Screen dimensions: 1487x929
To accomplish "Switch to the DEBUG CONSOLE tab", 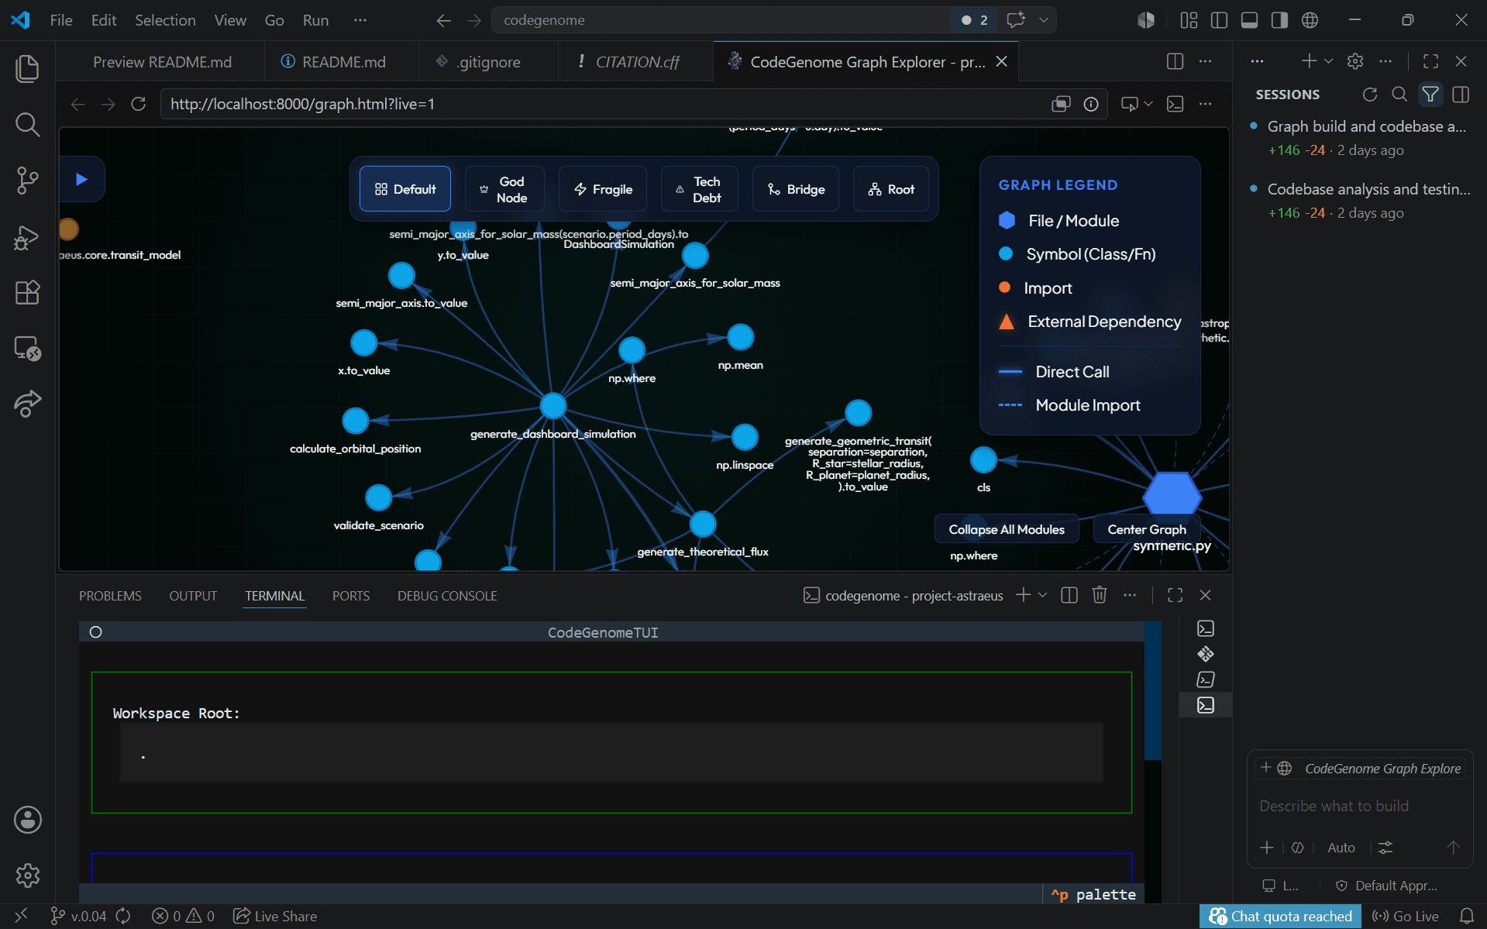I will pyautogui.click(x=447, y=596).
